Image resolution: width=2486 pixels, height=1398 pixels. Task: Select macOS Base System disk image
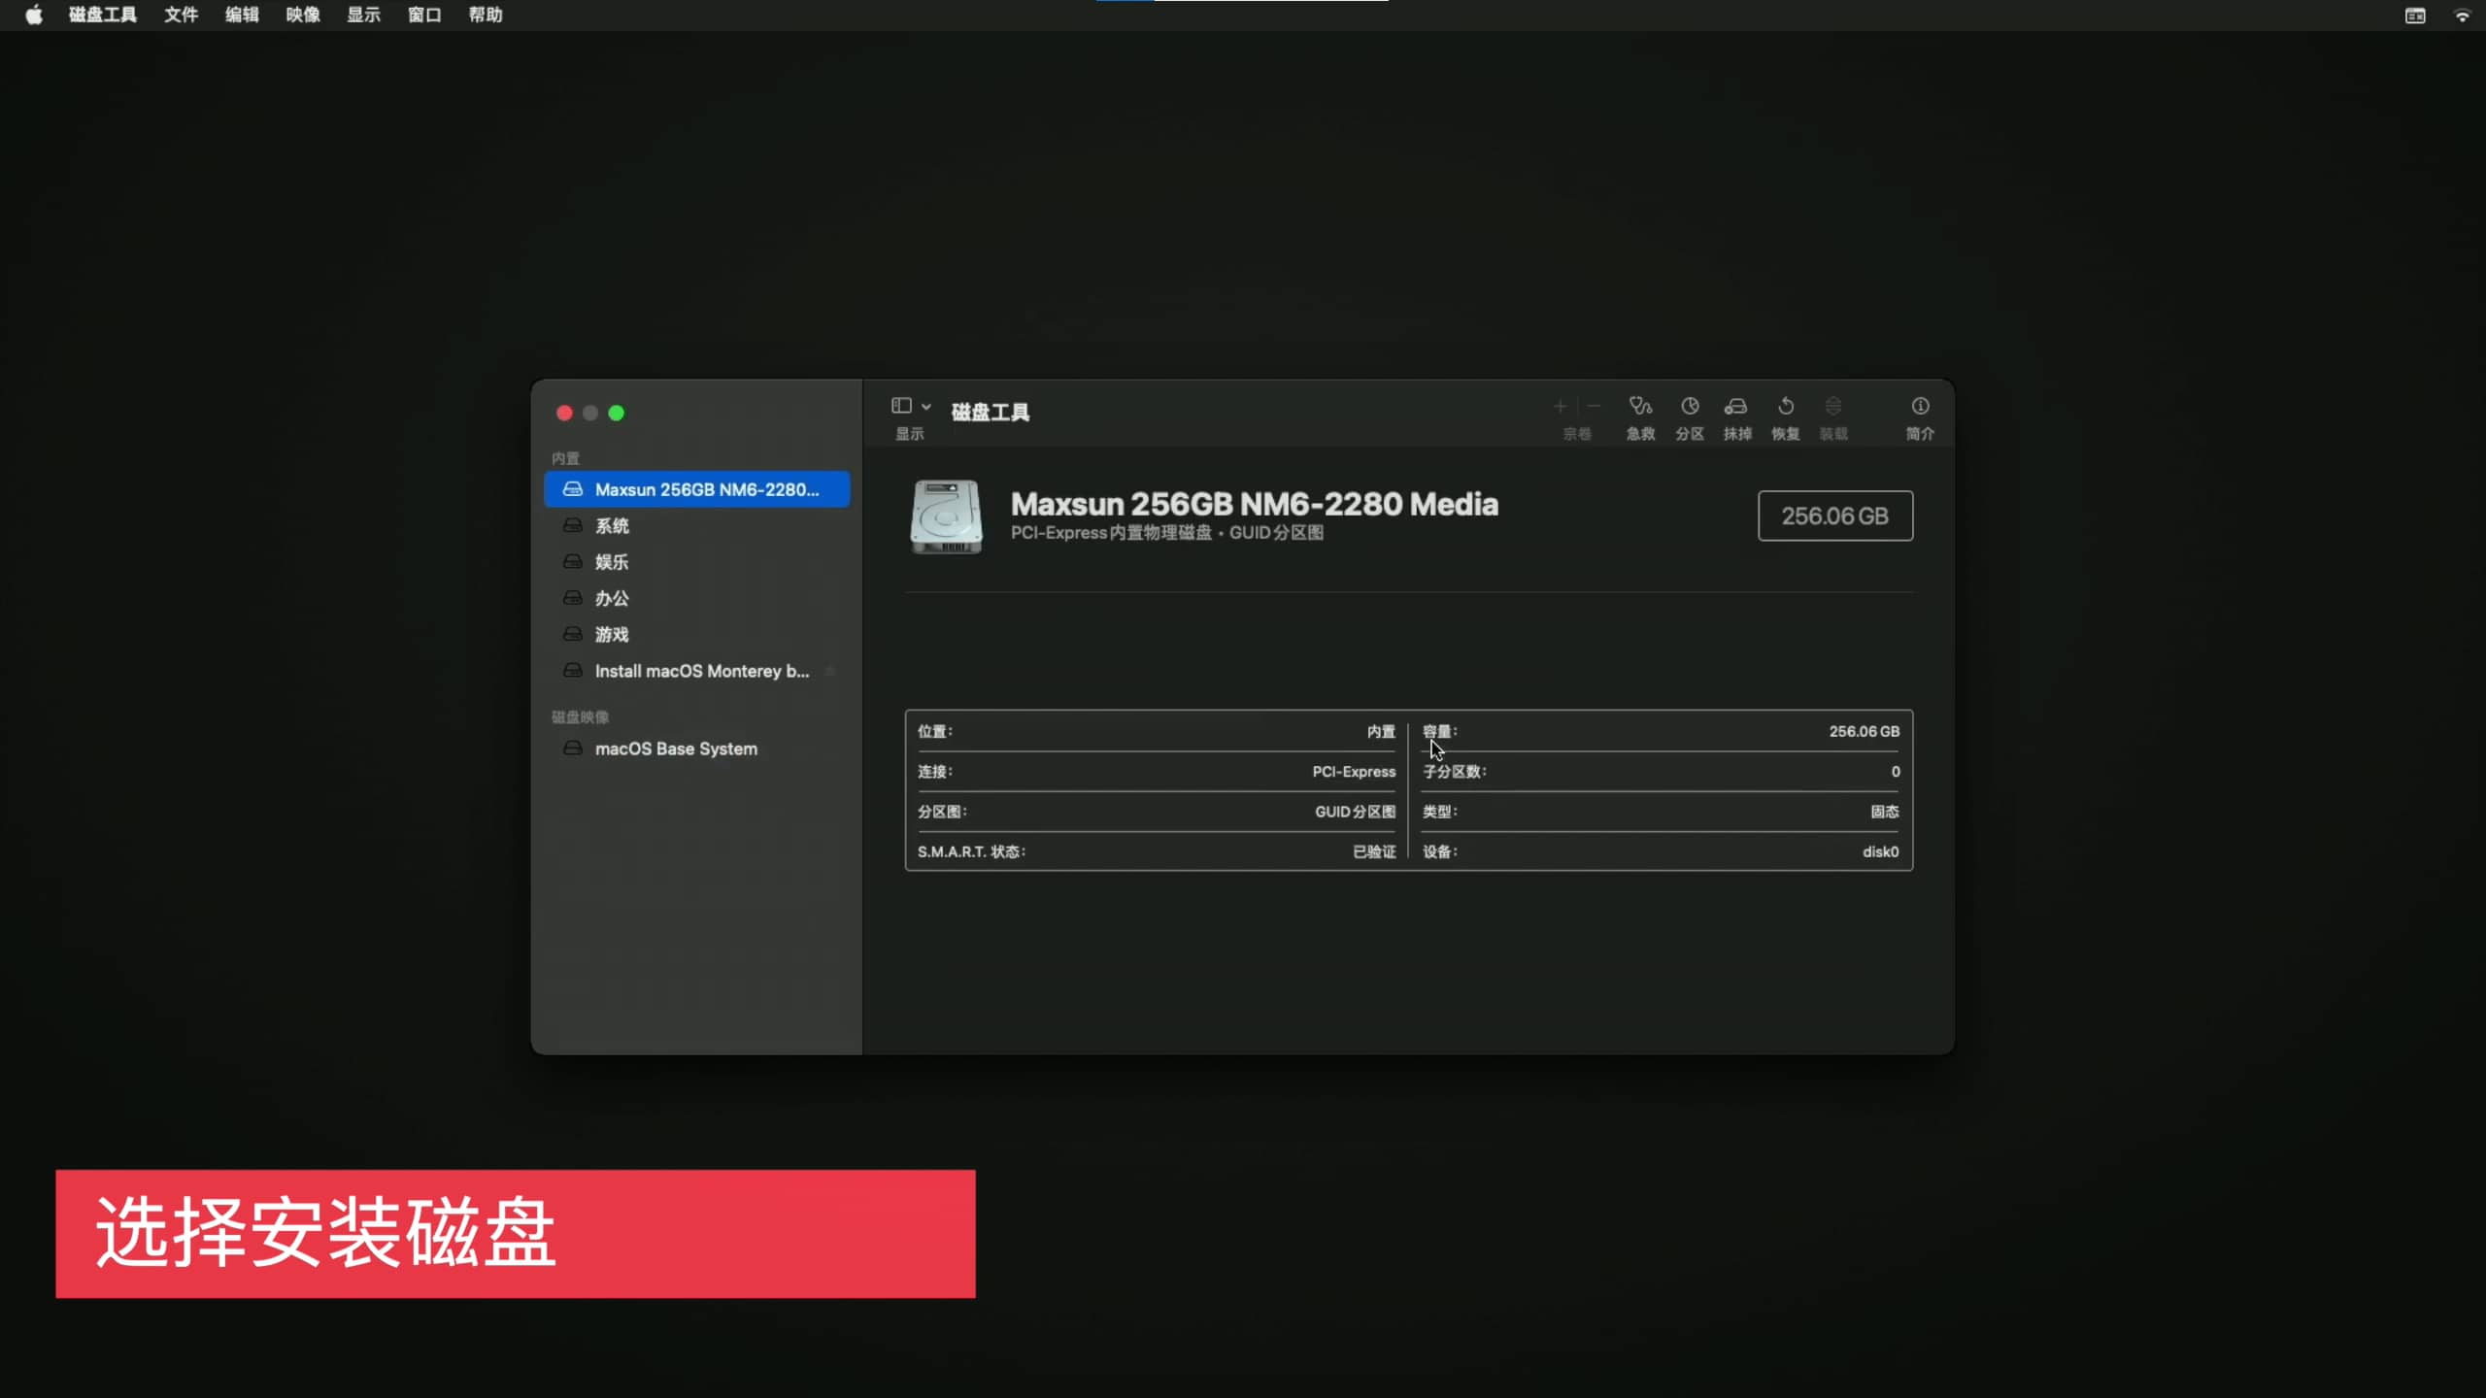[675, 749]
